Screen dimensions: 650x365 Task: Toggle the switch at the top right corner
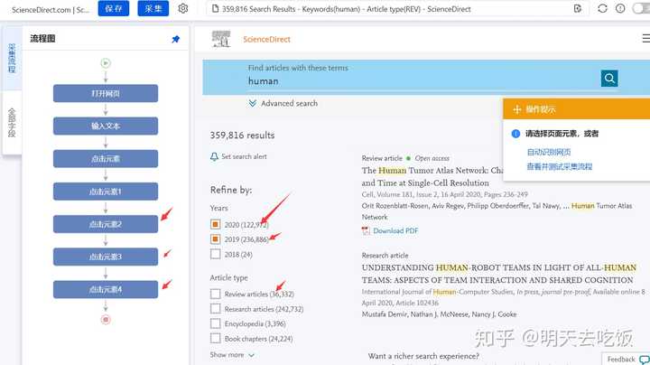click(642, 9)
